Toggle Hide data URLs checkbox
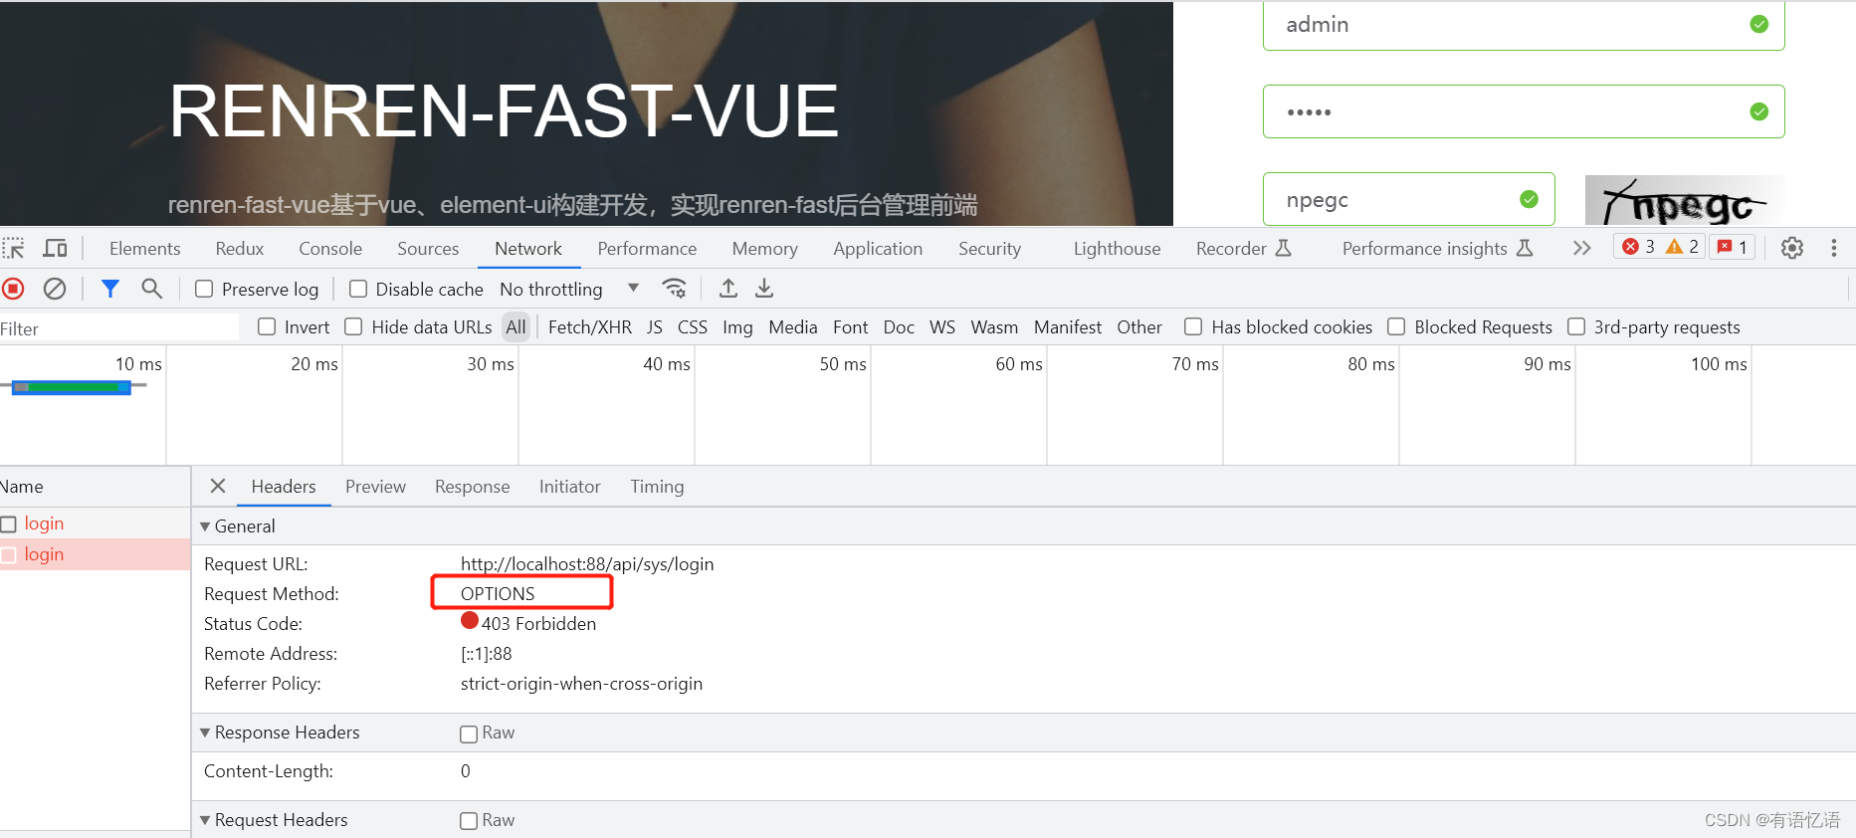1856x838 pixels. [x=353, y=326]
